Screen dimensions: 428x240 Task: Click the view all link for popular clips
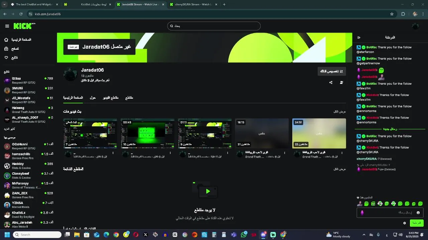340,169
